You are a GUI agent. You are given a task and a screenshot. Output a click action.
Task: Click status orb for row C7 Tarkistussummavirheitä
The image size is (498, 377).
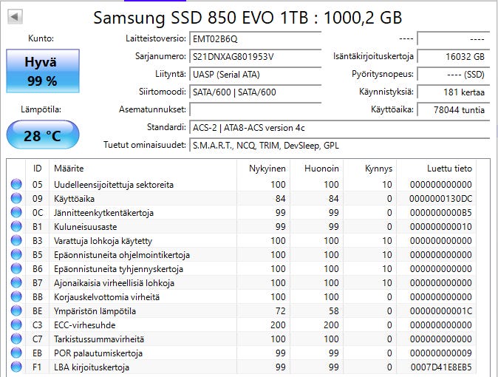16,339
